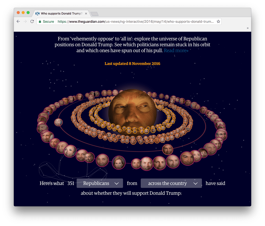265x226 pixels.
Task: Click the woman's face at the bottom center of the outer ring
Action: (x=119, y=163)
